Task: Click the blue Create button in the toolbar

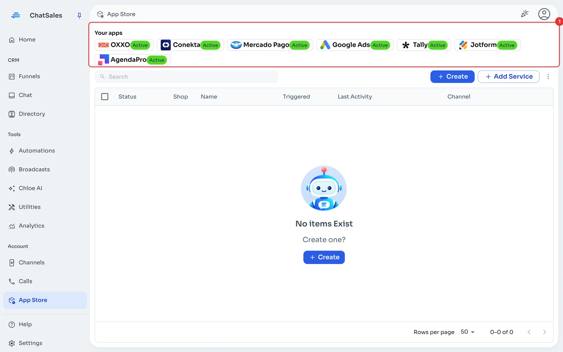Action: (x=453, y=77)
